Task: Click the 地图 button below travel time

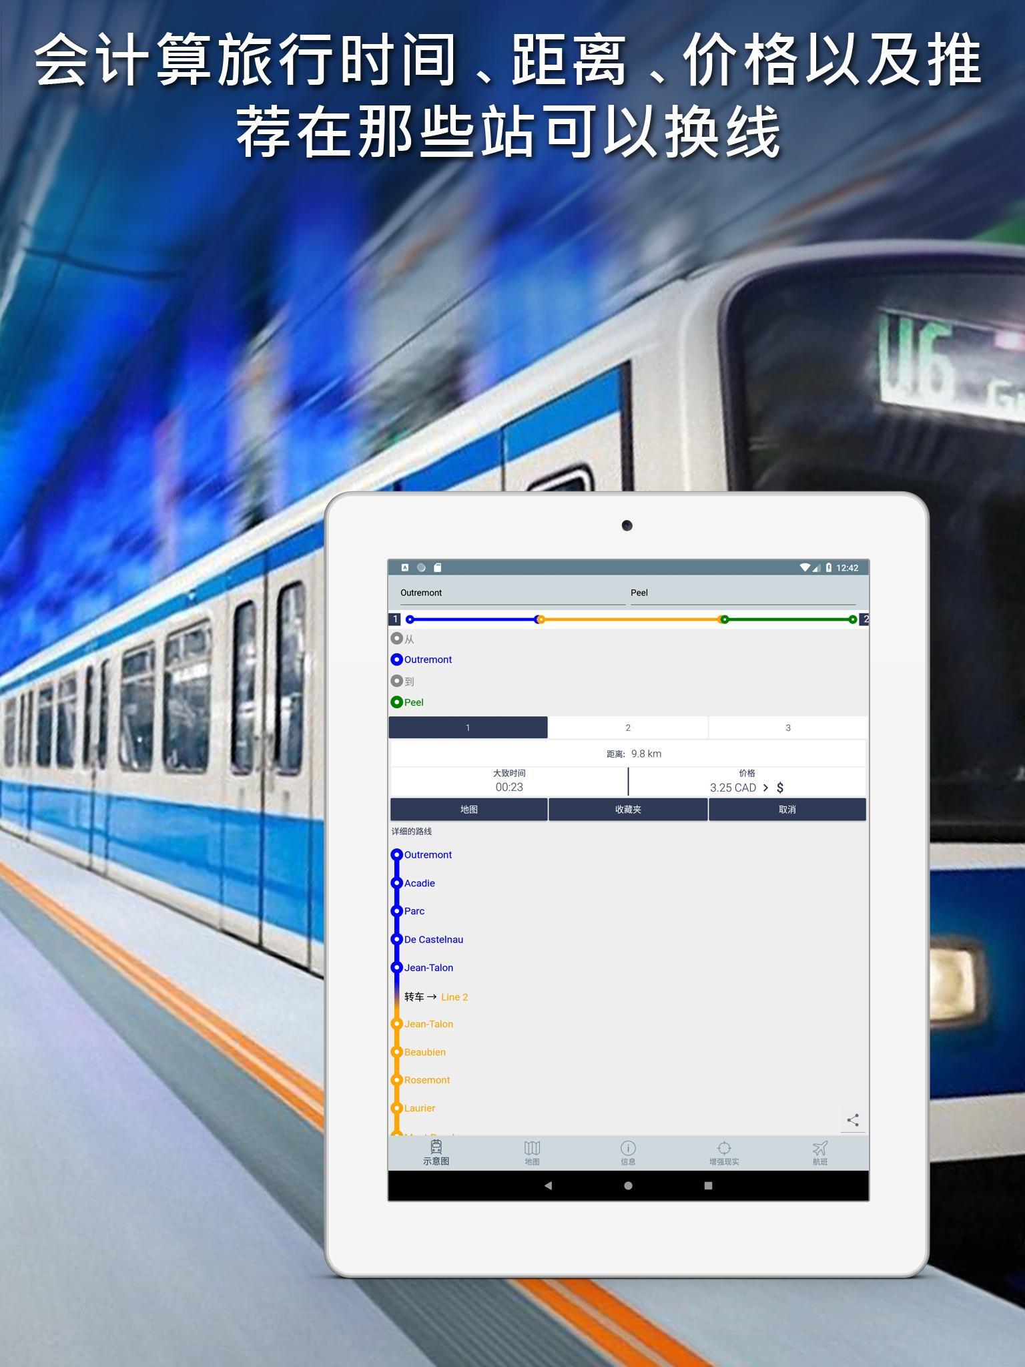Action: click(x=468, y=809)
